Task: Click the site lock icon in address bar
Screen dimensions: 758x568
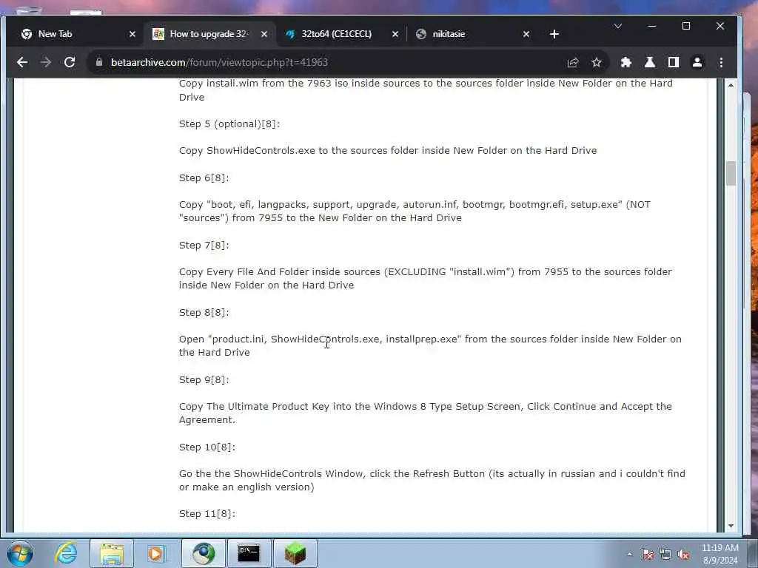Action: (99, 62)
